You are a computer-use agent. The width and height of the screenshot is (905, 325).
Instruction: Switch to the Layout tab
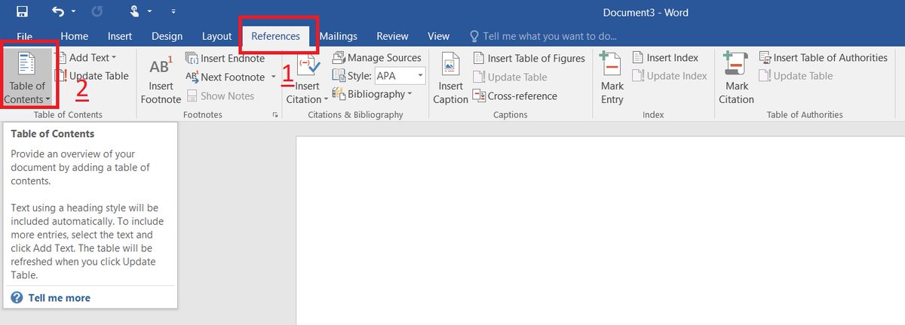pos(216,36)
